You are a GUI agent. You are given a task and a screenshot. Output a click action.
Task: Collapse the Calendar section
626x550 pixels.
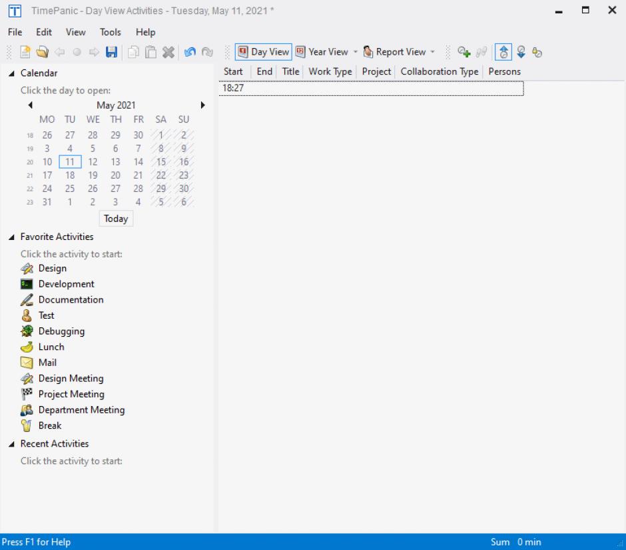[11, 73]
